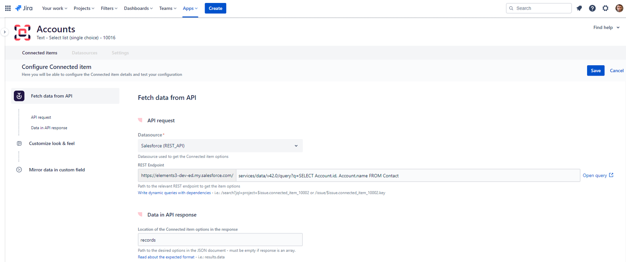The height and width of the screenshot is (262, 626).
Task: Click the Mirror data in custom field icon
Action: [x=19, y=170]
